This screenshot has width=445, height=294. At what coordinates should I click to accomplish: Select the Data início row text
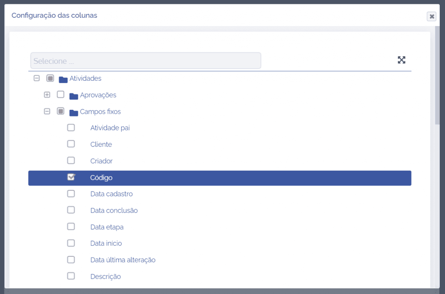tap(106, 243)
